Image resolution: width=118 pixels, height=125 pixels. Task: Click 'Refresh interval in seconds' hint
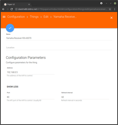coord(72,100)
